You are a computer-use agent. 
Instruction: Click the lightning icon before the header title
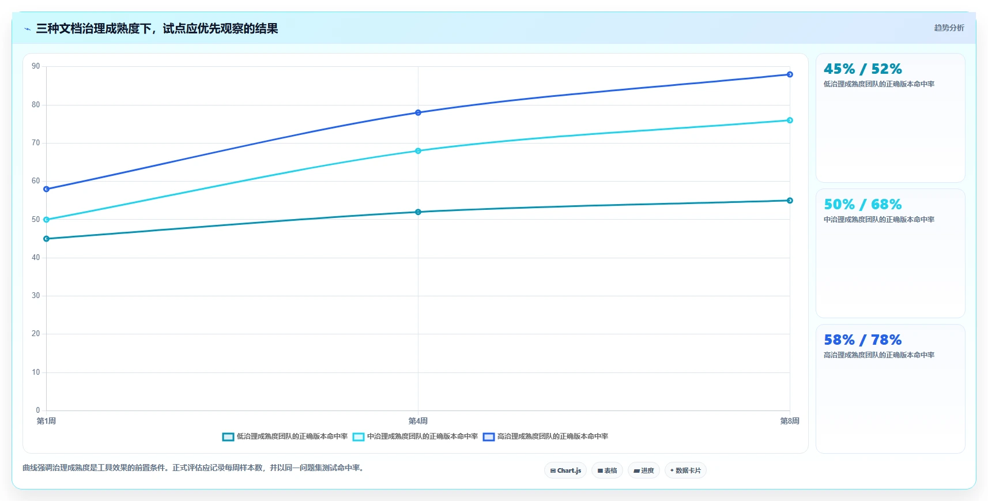pos(27,29)
